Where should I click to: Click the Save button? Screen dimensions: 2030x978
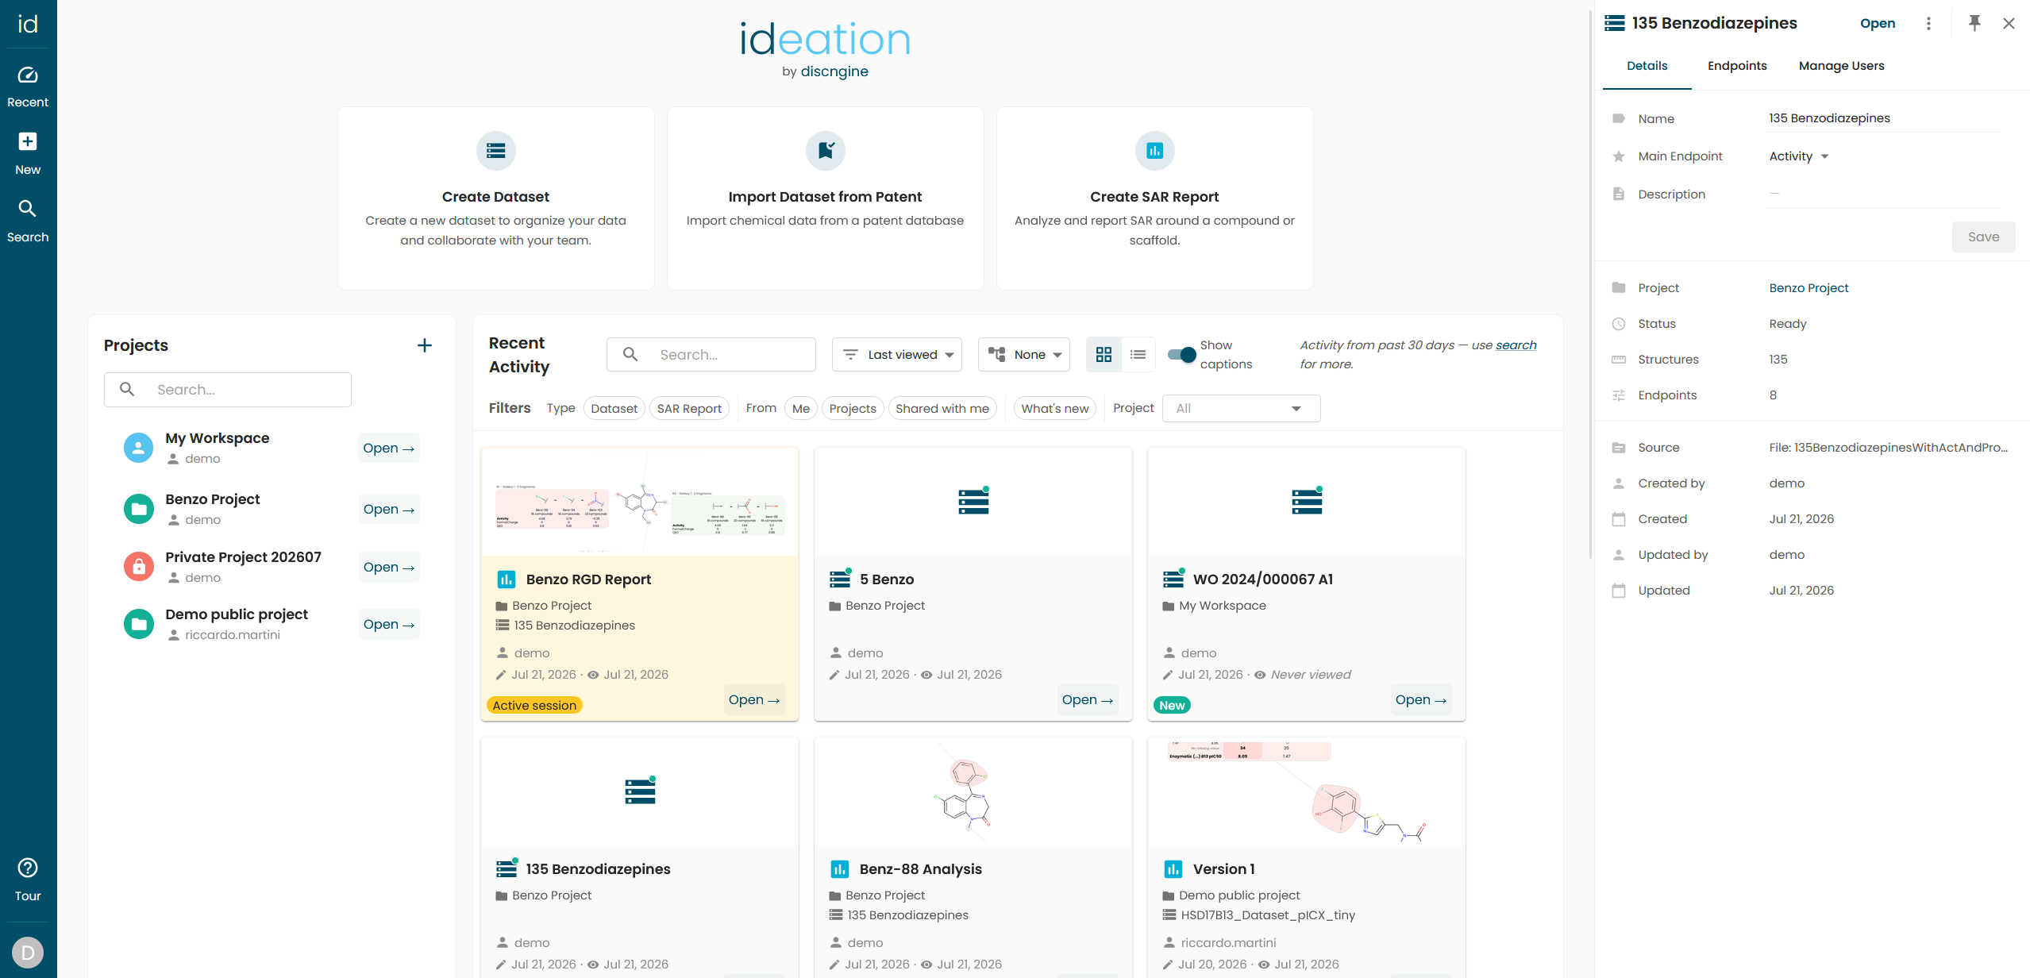pyautogui.click(x=1983, y=237)
